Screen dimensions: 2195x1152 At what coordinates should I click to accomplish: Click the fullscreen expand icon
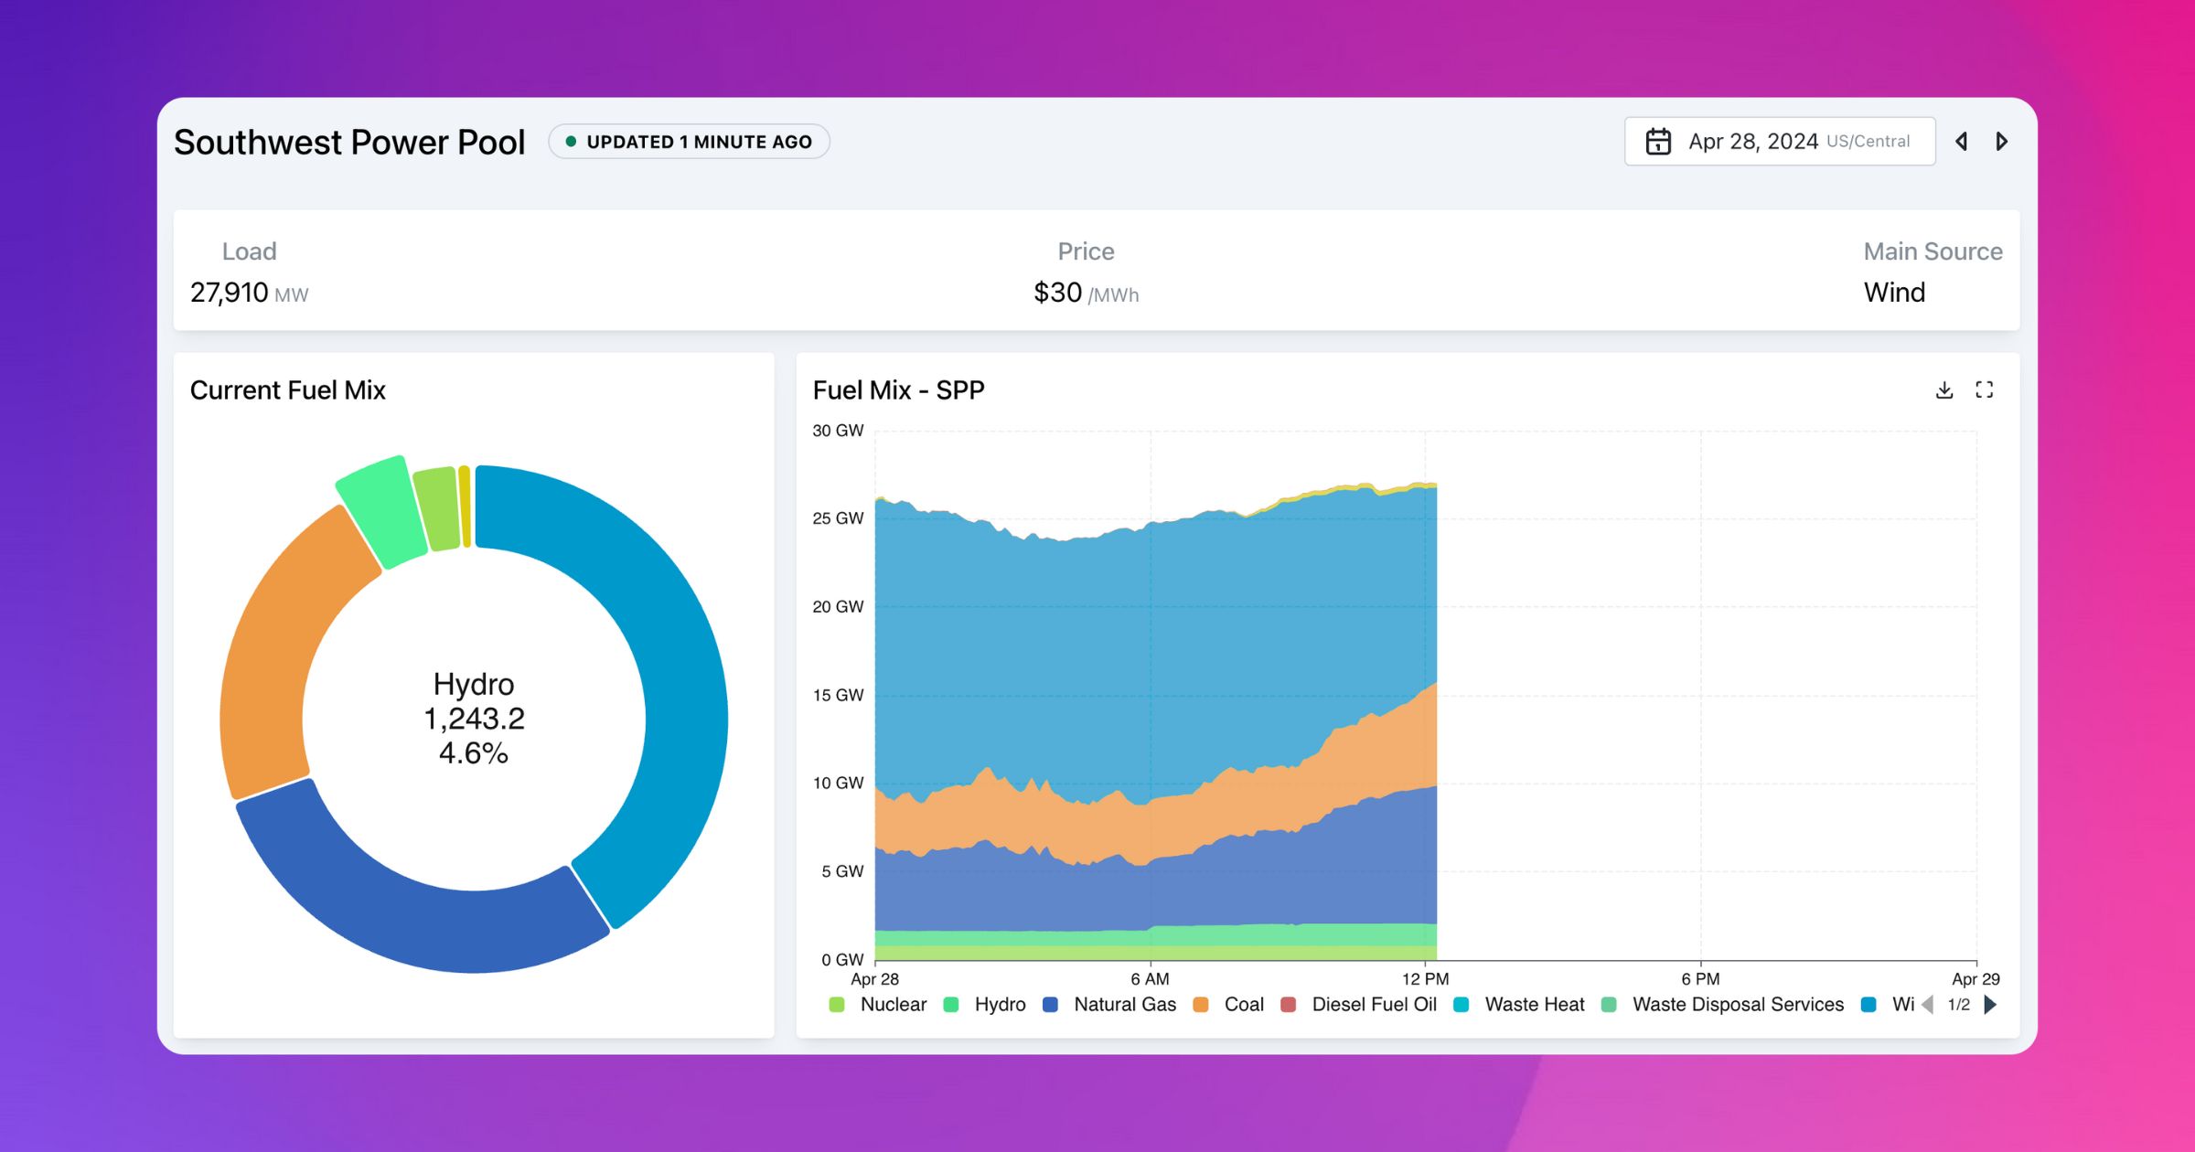pos(1986,389)
